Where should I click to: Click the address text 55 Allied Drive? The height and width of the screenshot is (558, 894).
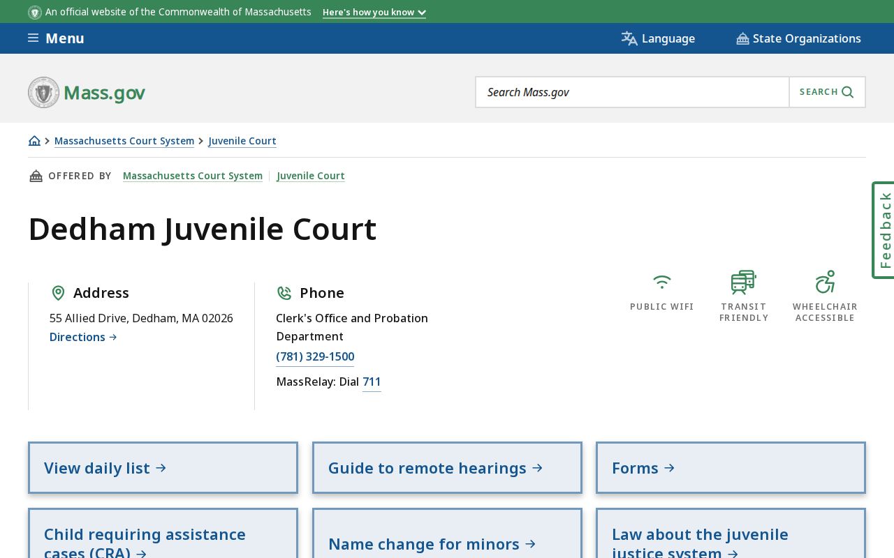(x=141, y=318)
